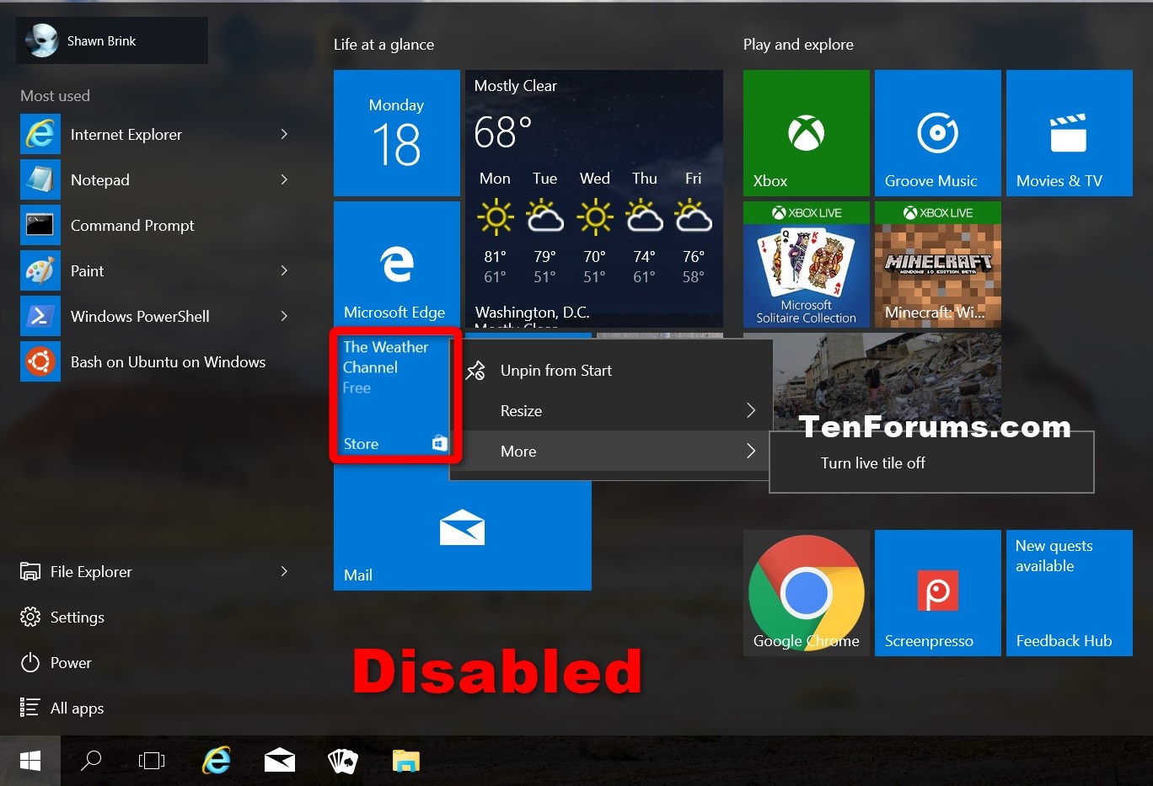This screenshot has height=786, width=1153.
Task: Open the Movies & TV tile
Action: (x=1068, y=132)
